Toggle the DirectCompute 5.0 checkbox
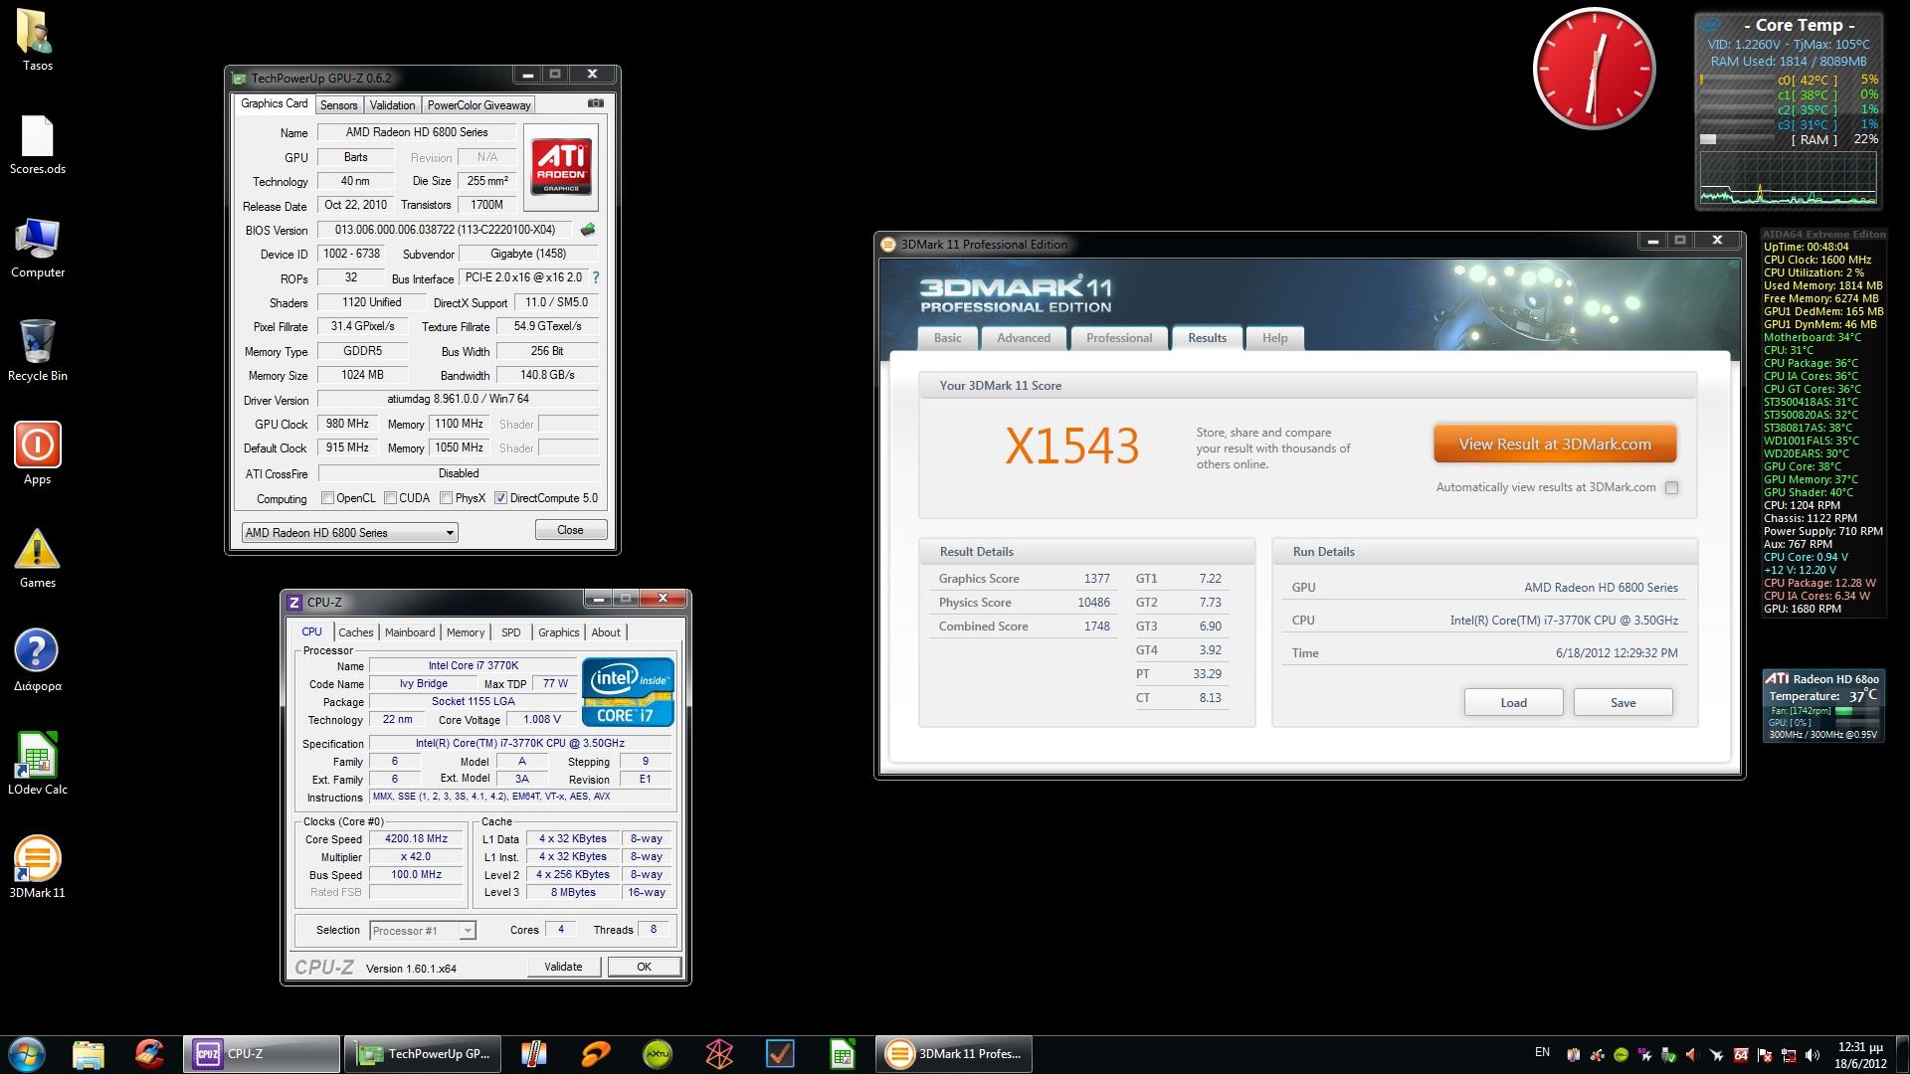 (x=501, y=498)
